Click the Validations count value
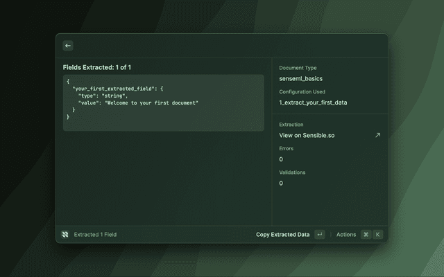Image resolution: width=444 pixels, height=277 pixels. coord(281,183)
